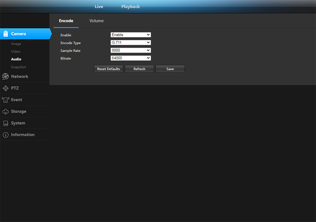Click the Event alarm icon
Screen dimensions: 316x222
coord(5,100)
